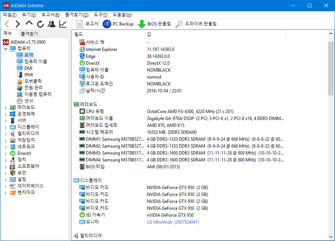Viewport: 335px width, 241px height.
Task: Select 요약 item in the tree
Action: pyautogui.click(x=25, y=55)
